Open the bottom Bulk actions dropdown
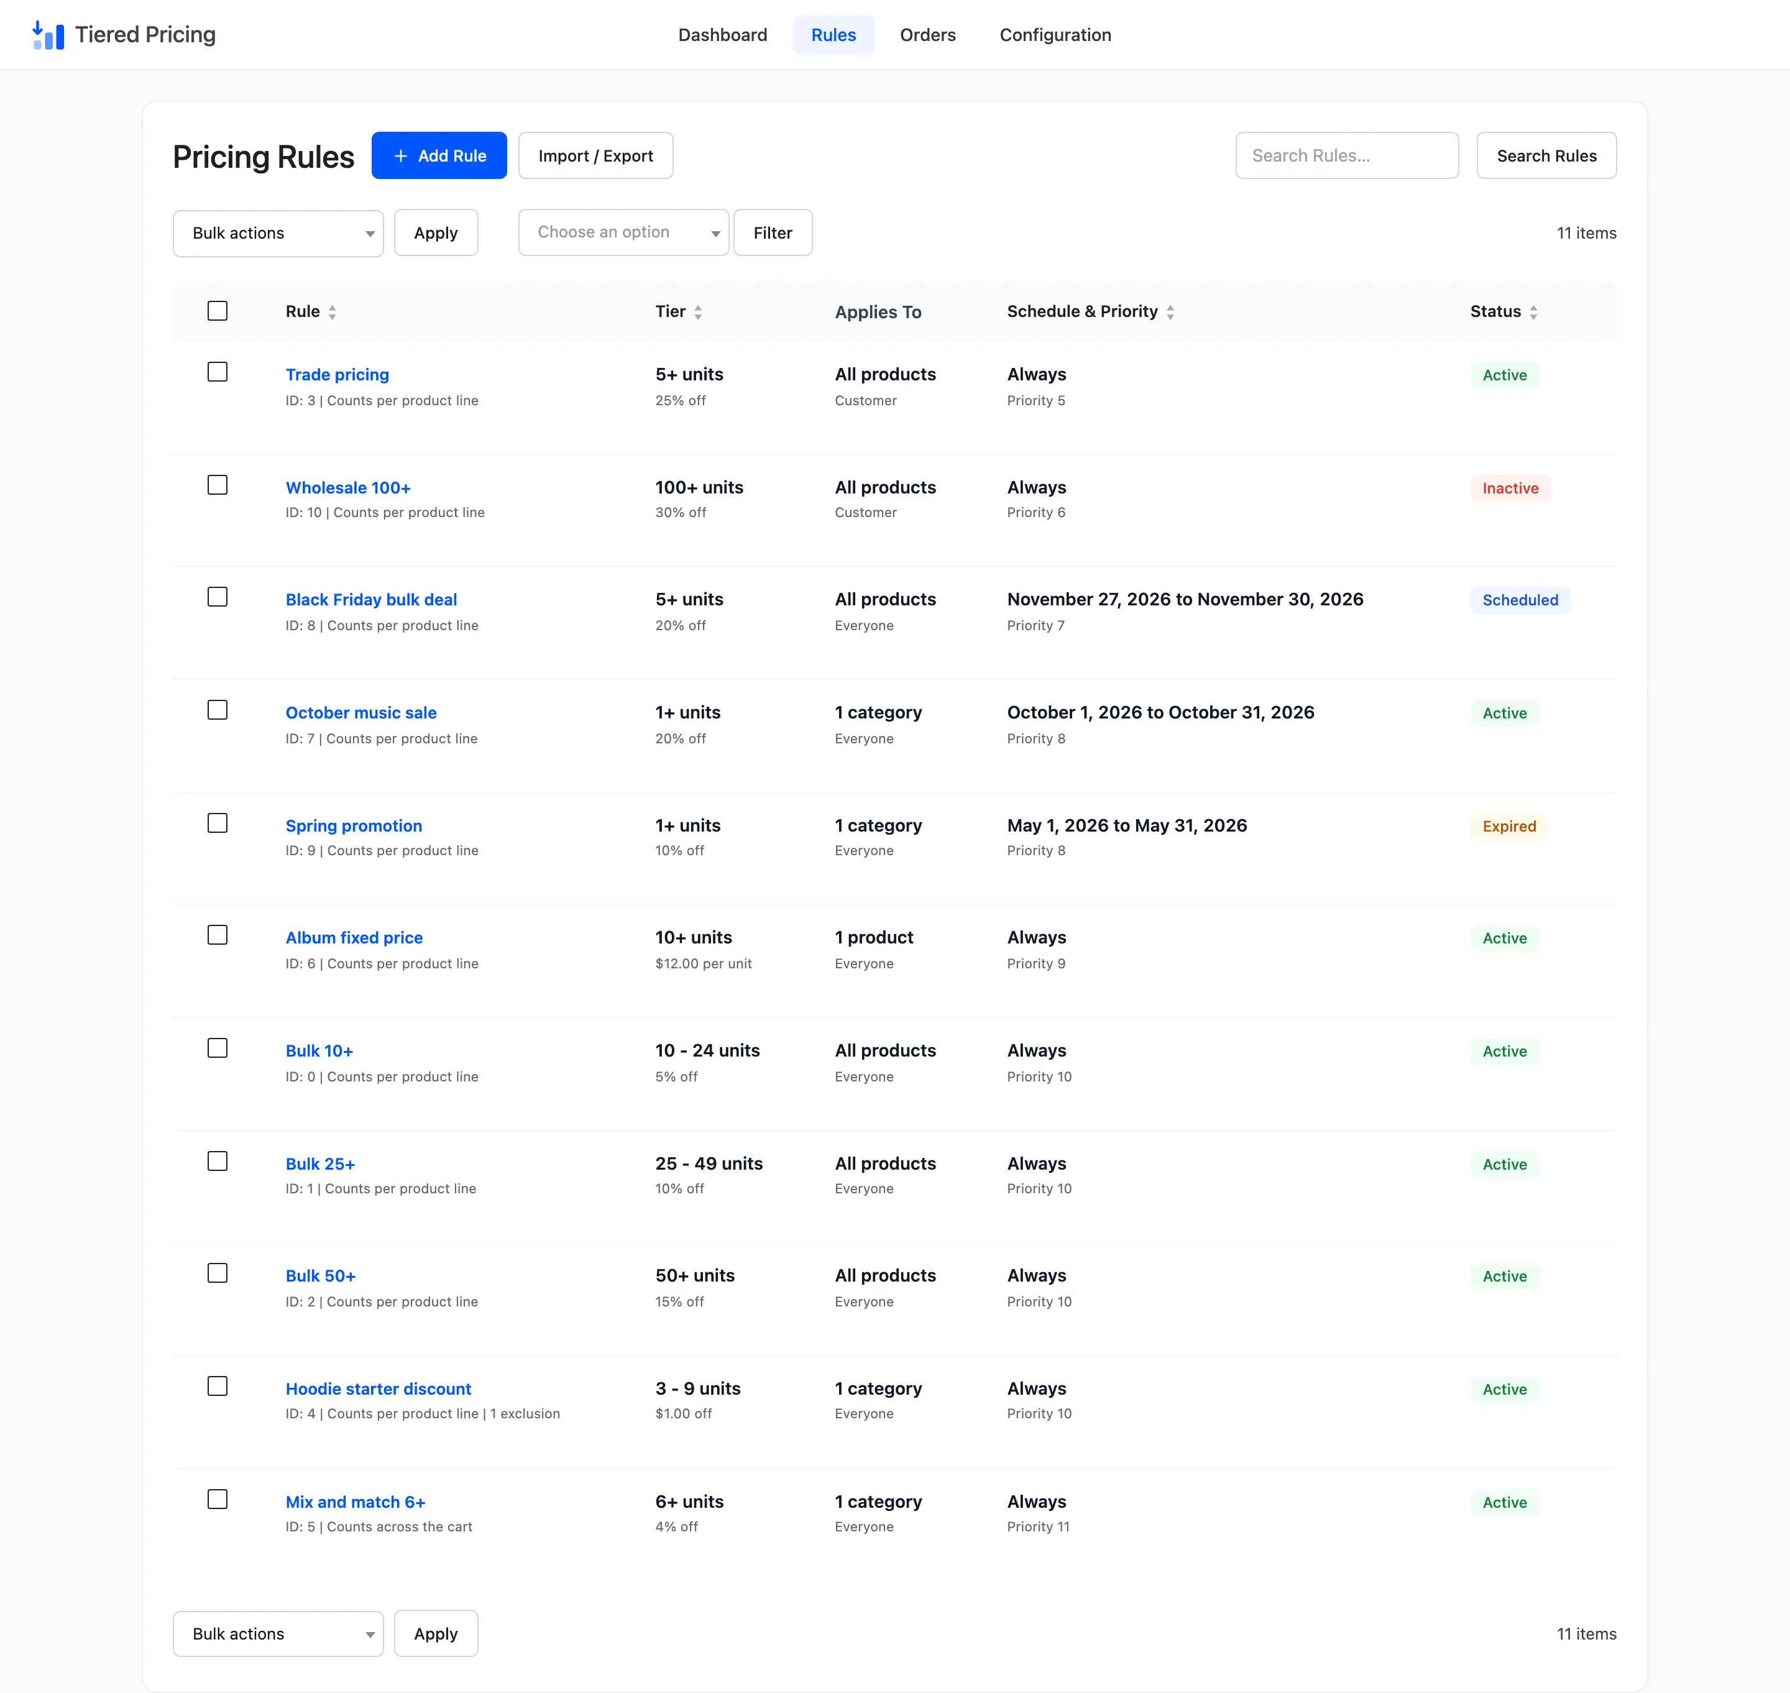The width and height of the screenshot is (1790, 1693). tap(278, 1633)
